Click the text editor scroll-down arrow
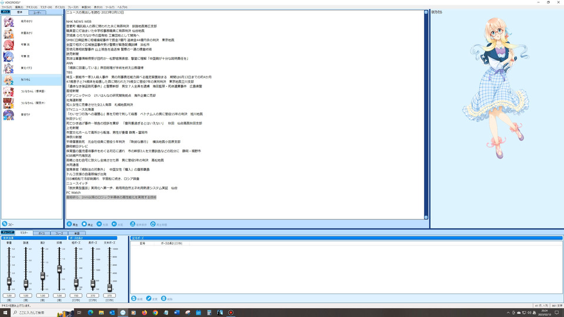Image resolution: width=564 pixels, height=317 pixels. click(x=427, y=217)
